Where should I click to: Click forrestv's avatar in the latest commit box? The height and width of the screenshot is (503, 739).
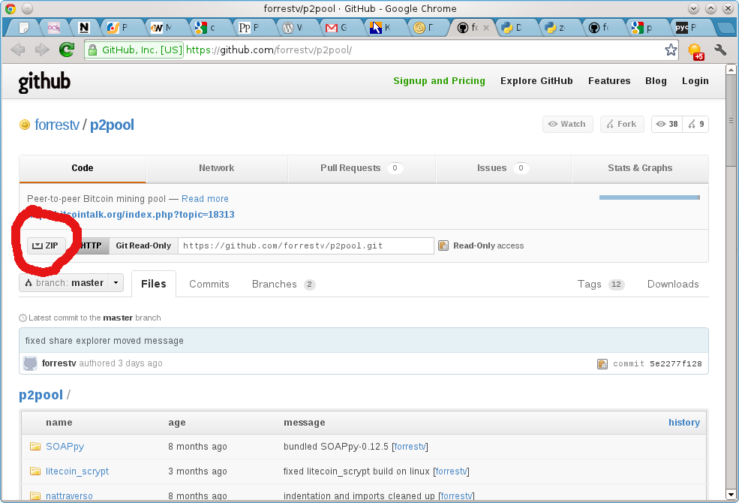pyautogui.click(x=30, y=363)
